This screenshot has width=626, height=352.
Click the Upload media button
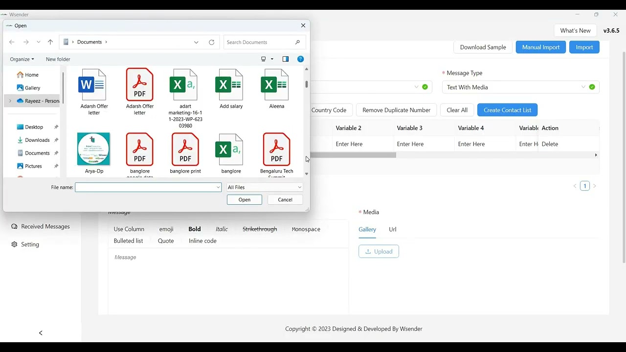tap(379, 251)
